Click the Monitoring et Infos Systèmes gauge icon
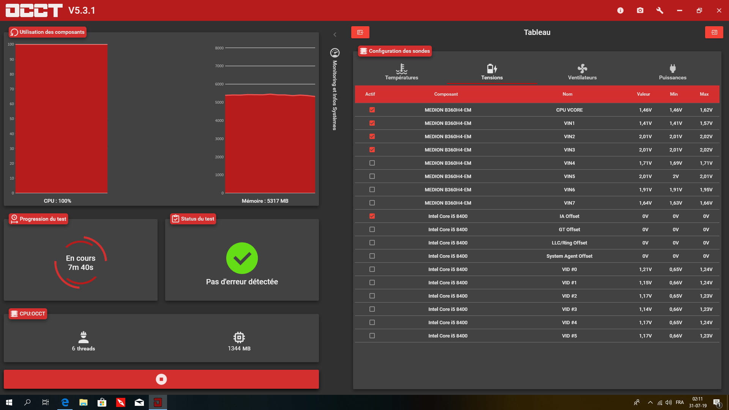729x410 pixels. tap(335, 53)
